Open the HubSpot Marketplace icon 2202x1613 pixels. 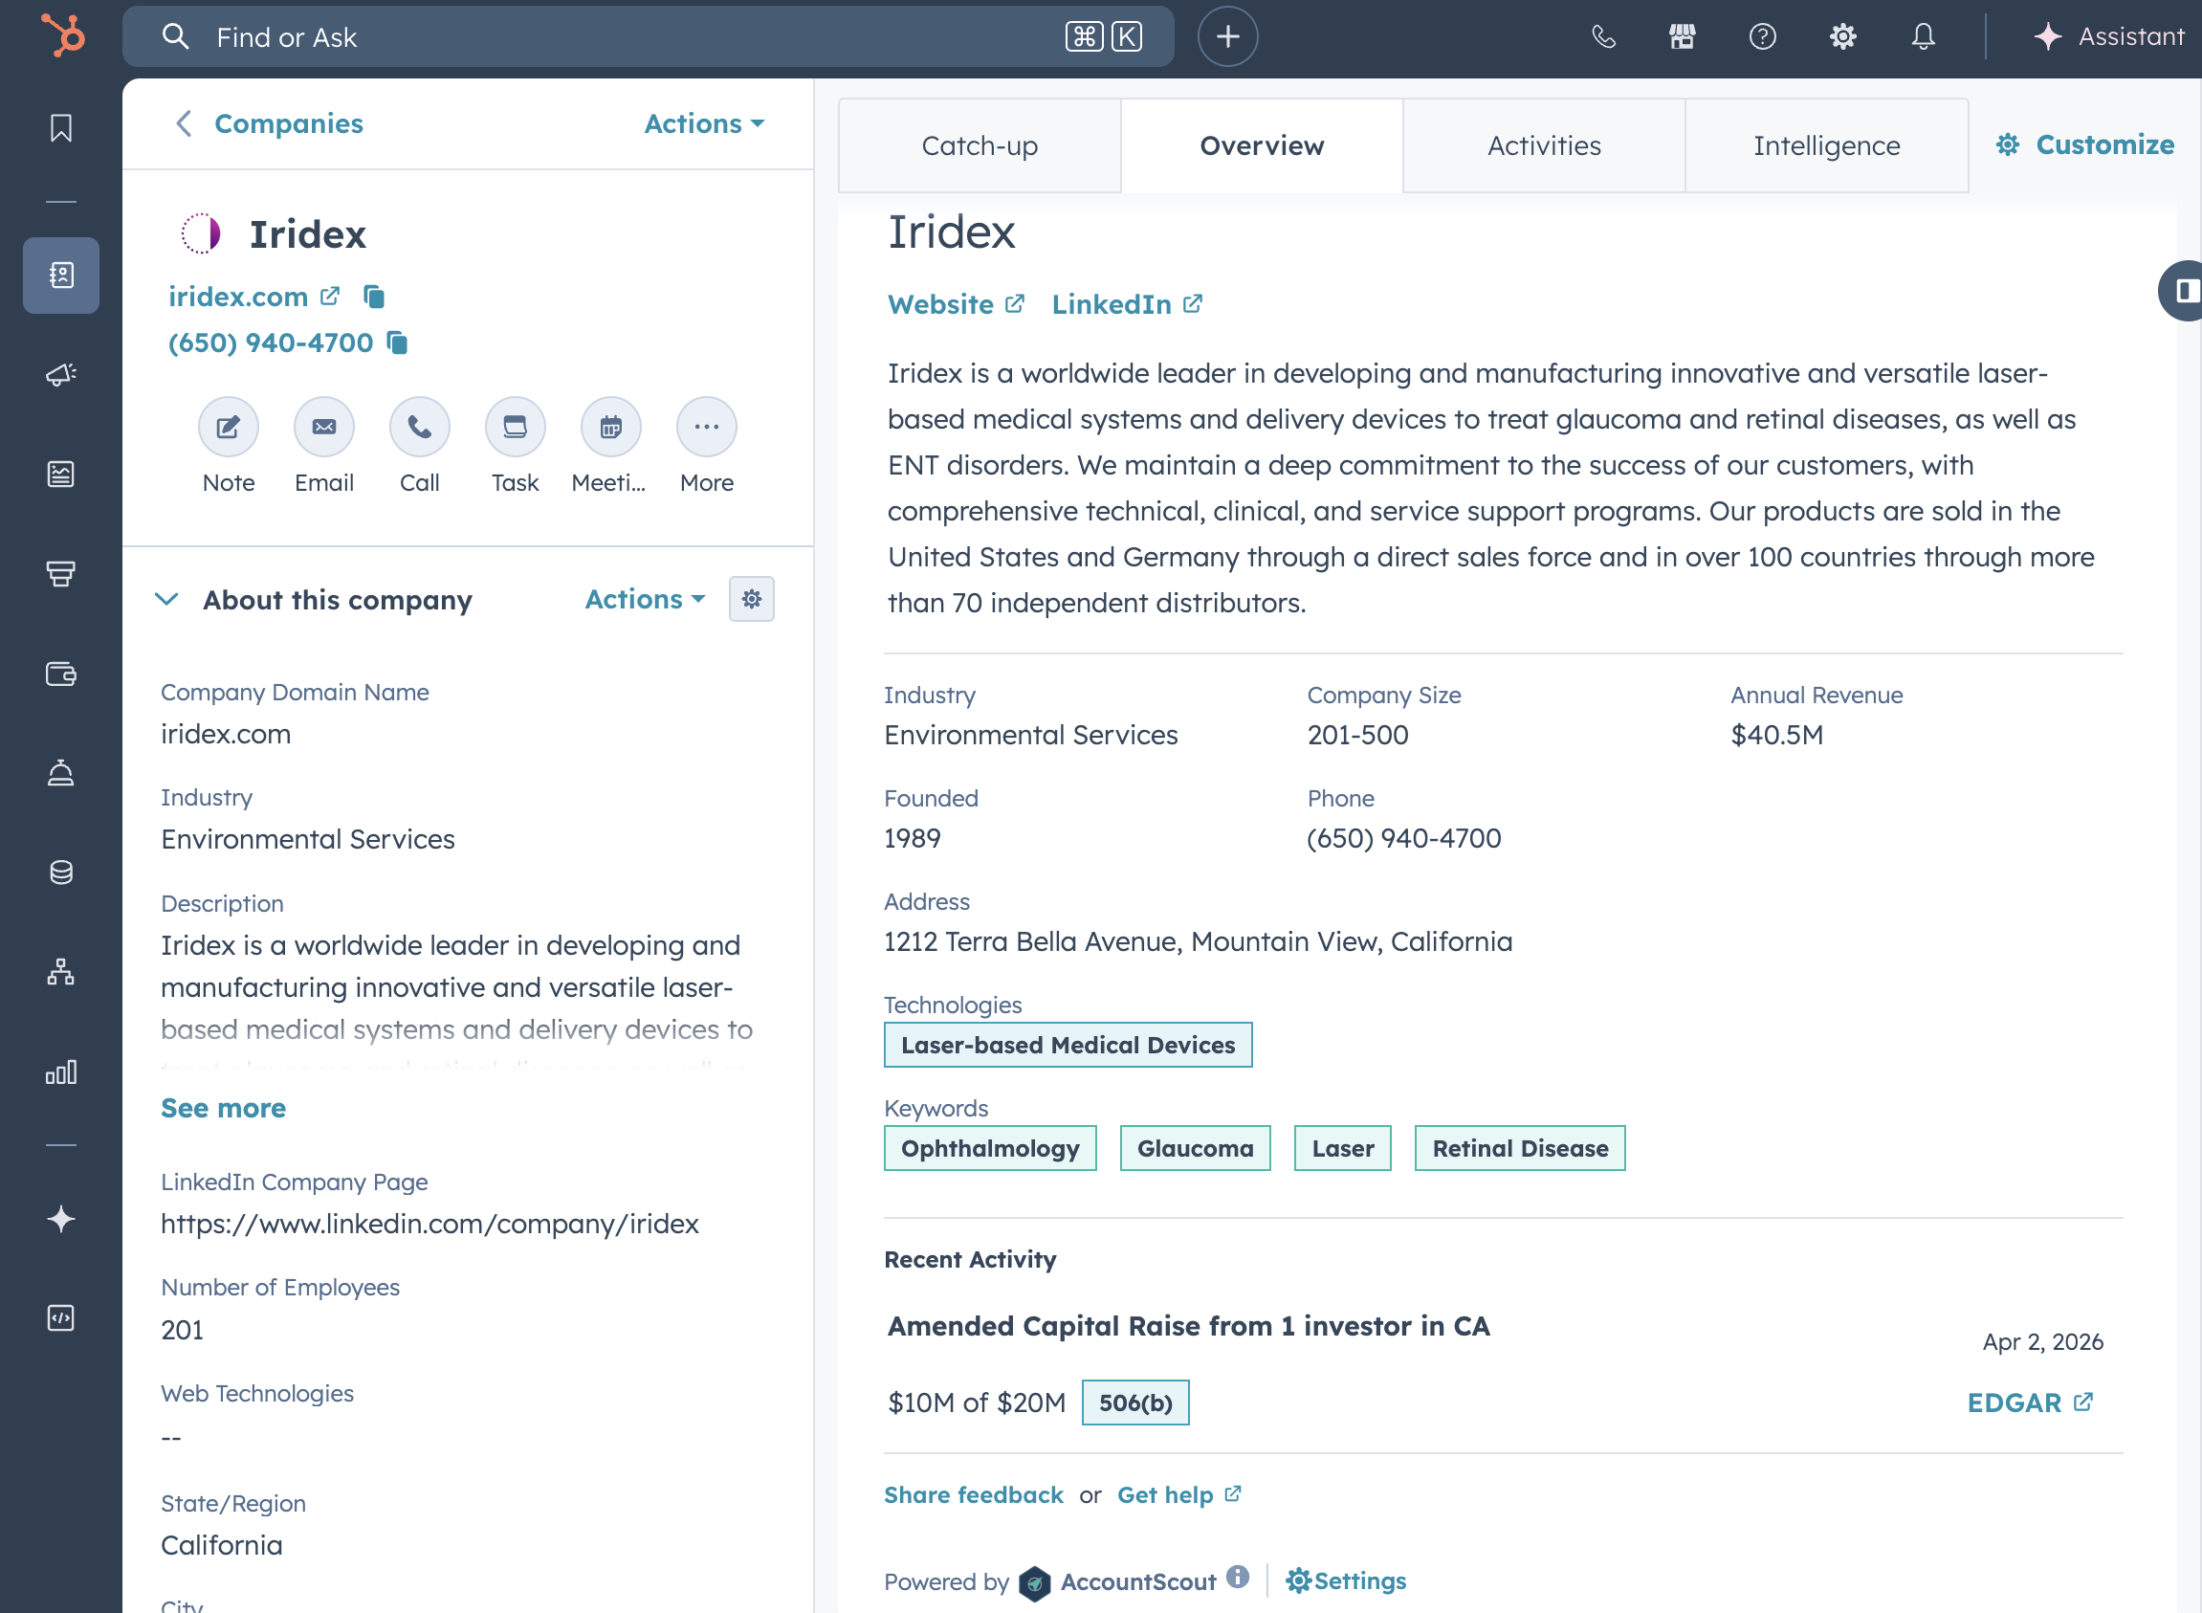[1682, 36]
